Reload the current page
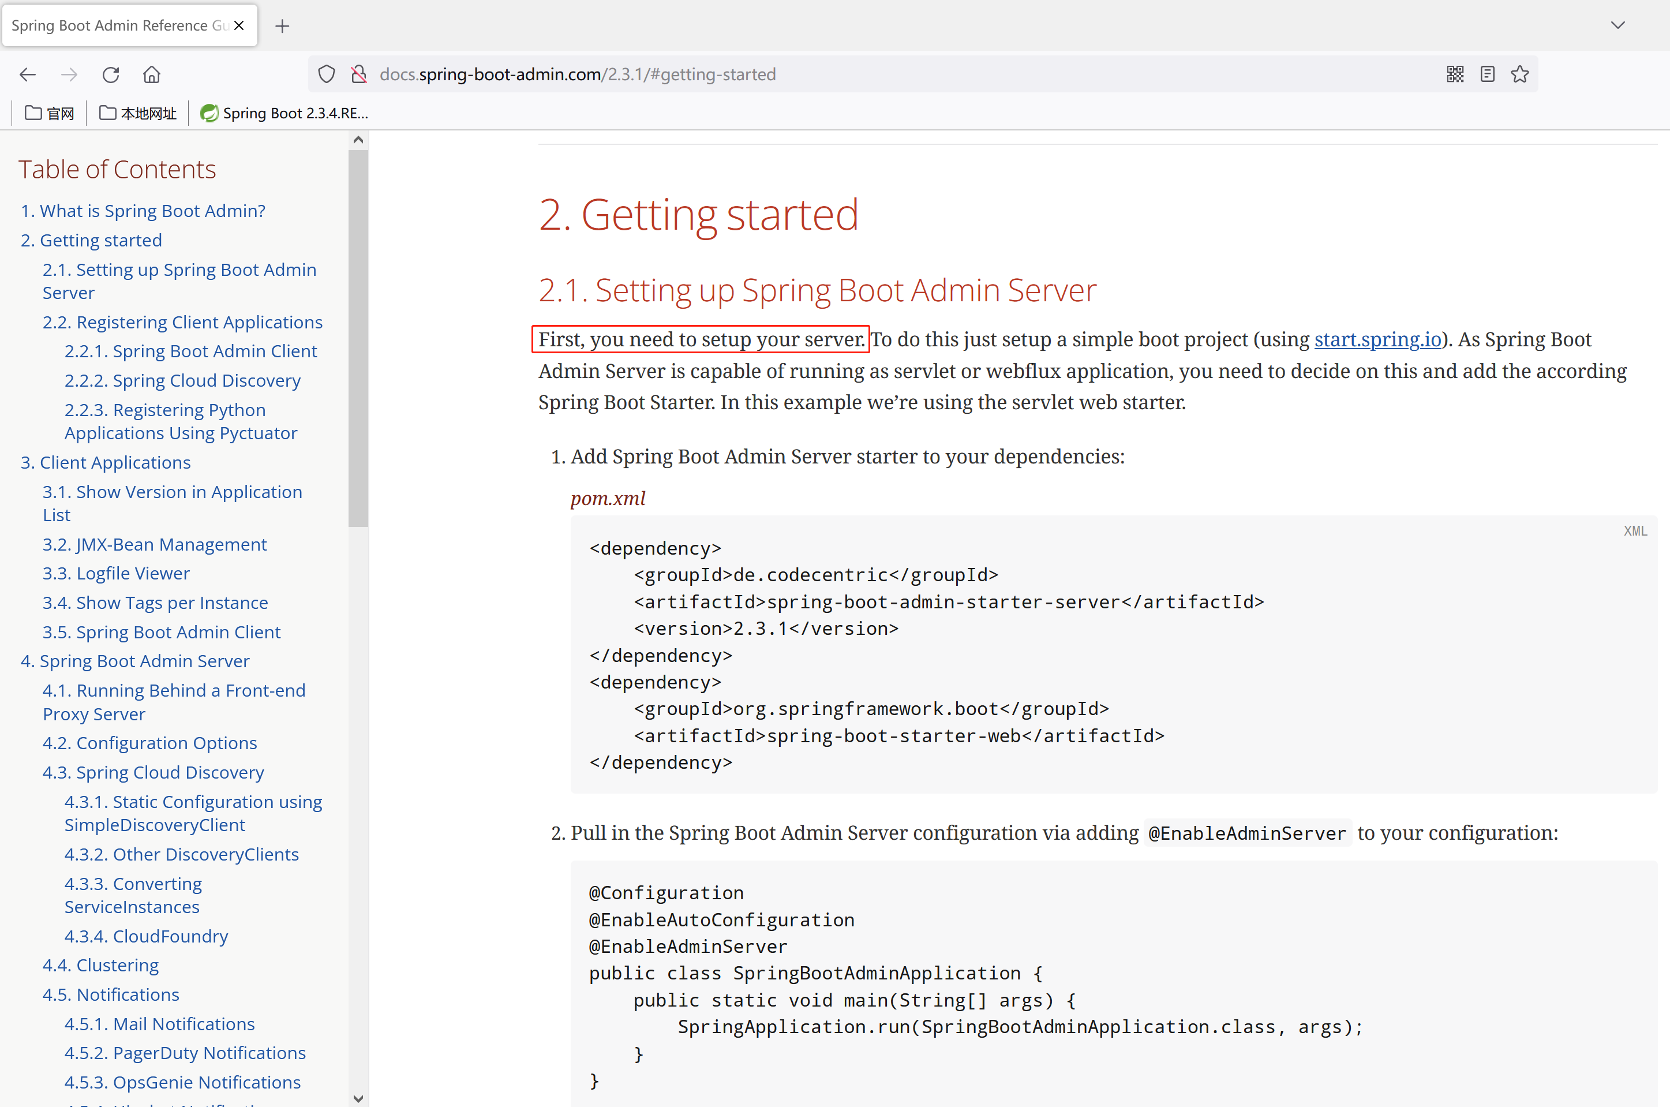This screenshot has height=1107, width=1670. click(x=111, y=74)
